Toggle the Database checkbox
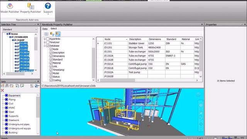 pos(48,46)
